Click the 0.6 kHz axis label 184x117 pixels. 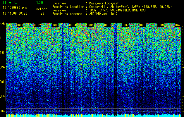click(x=2, y=111)
